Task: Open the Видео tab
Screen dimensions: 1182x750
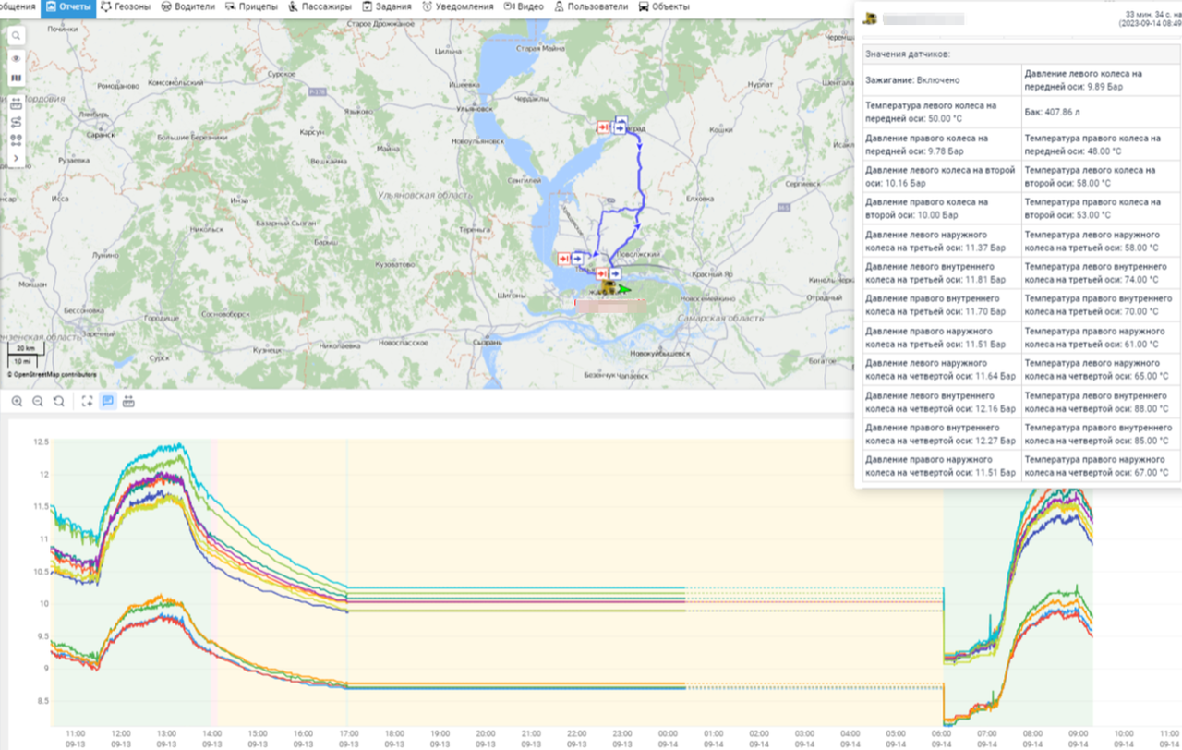Action: coord(524,6)
